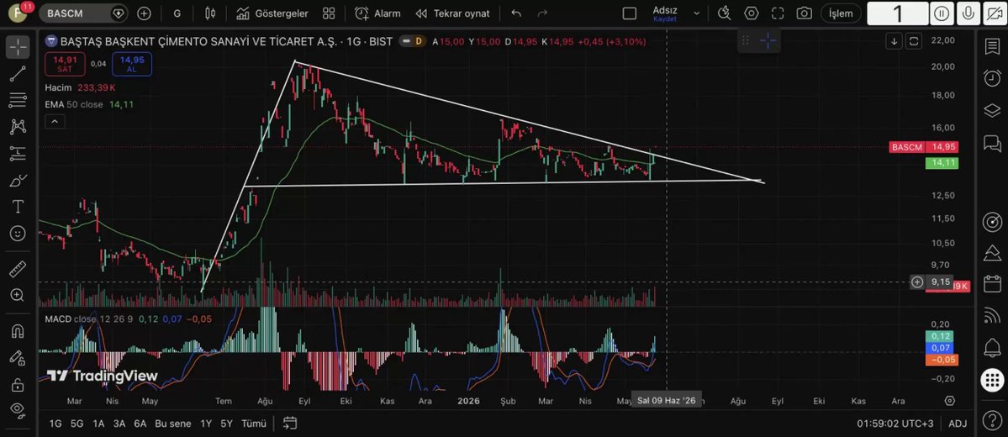Toggle the ADJ adjusted data button

(x=958, y=424)
